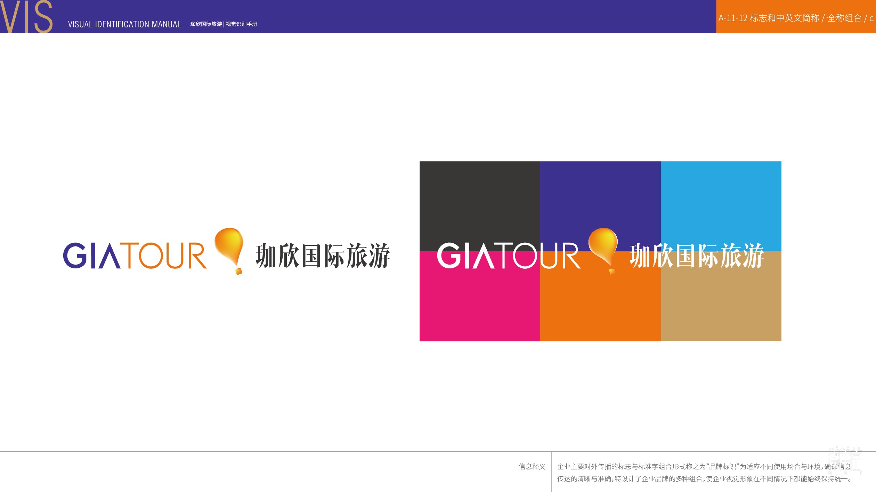Select the tan gold color block
876x492 pixels.
[x=721, y=306]
